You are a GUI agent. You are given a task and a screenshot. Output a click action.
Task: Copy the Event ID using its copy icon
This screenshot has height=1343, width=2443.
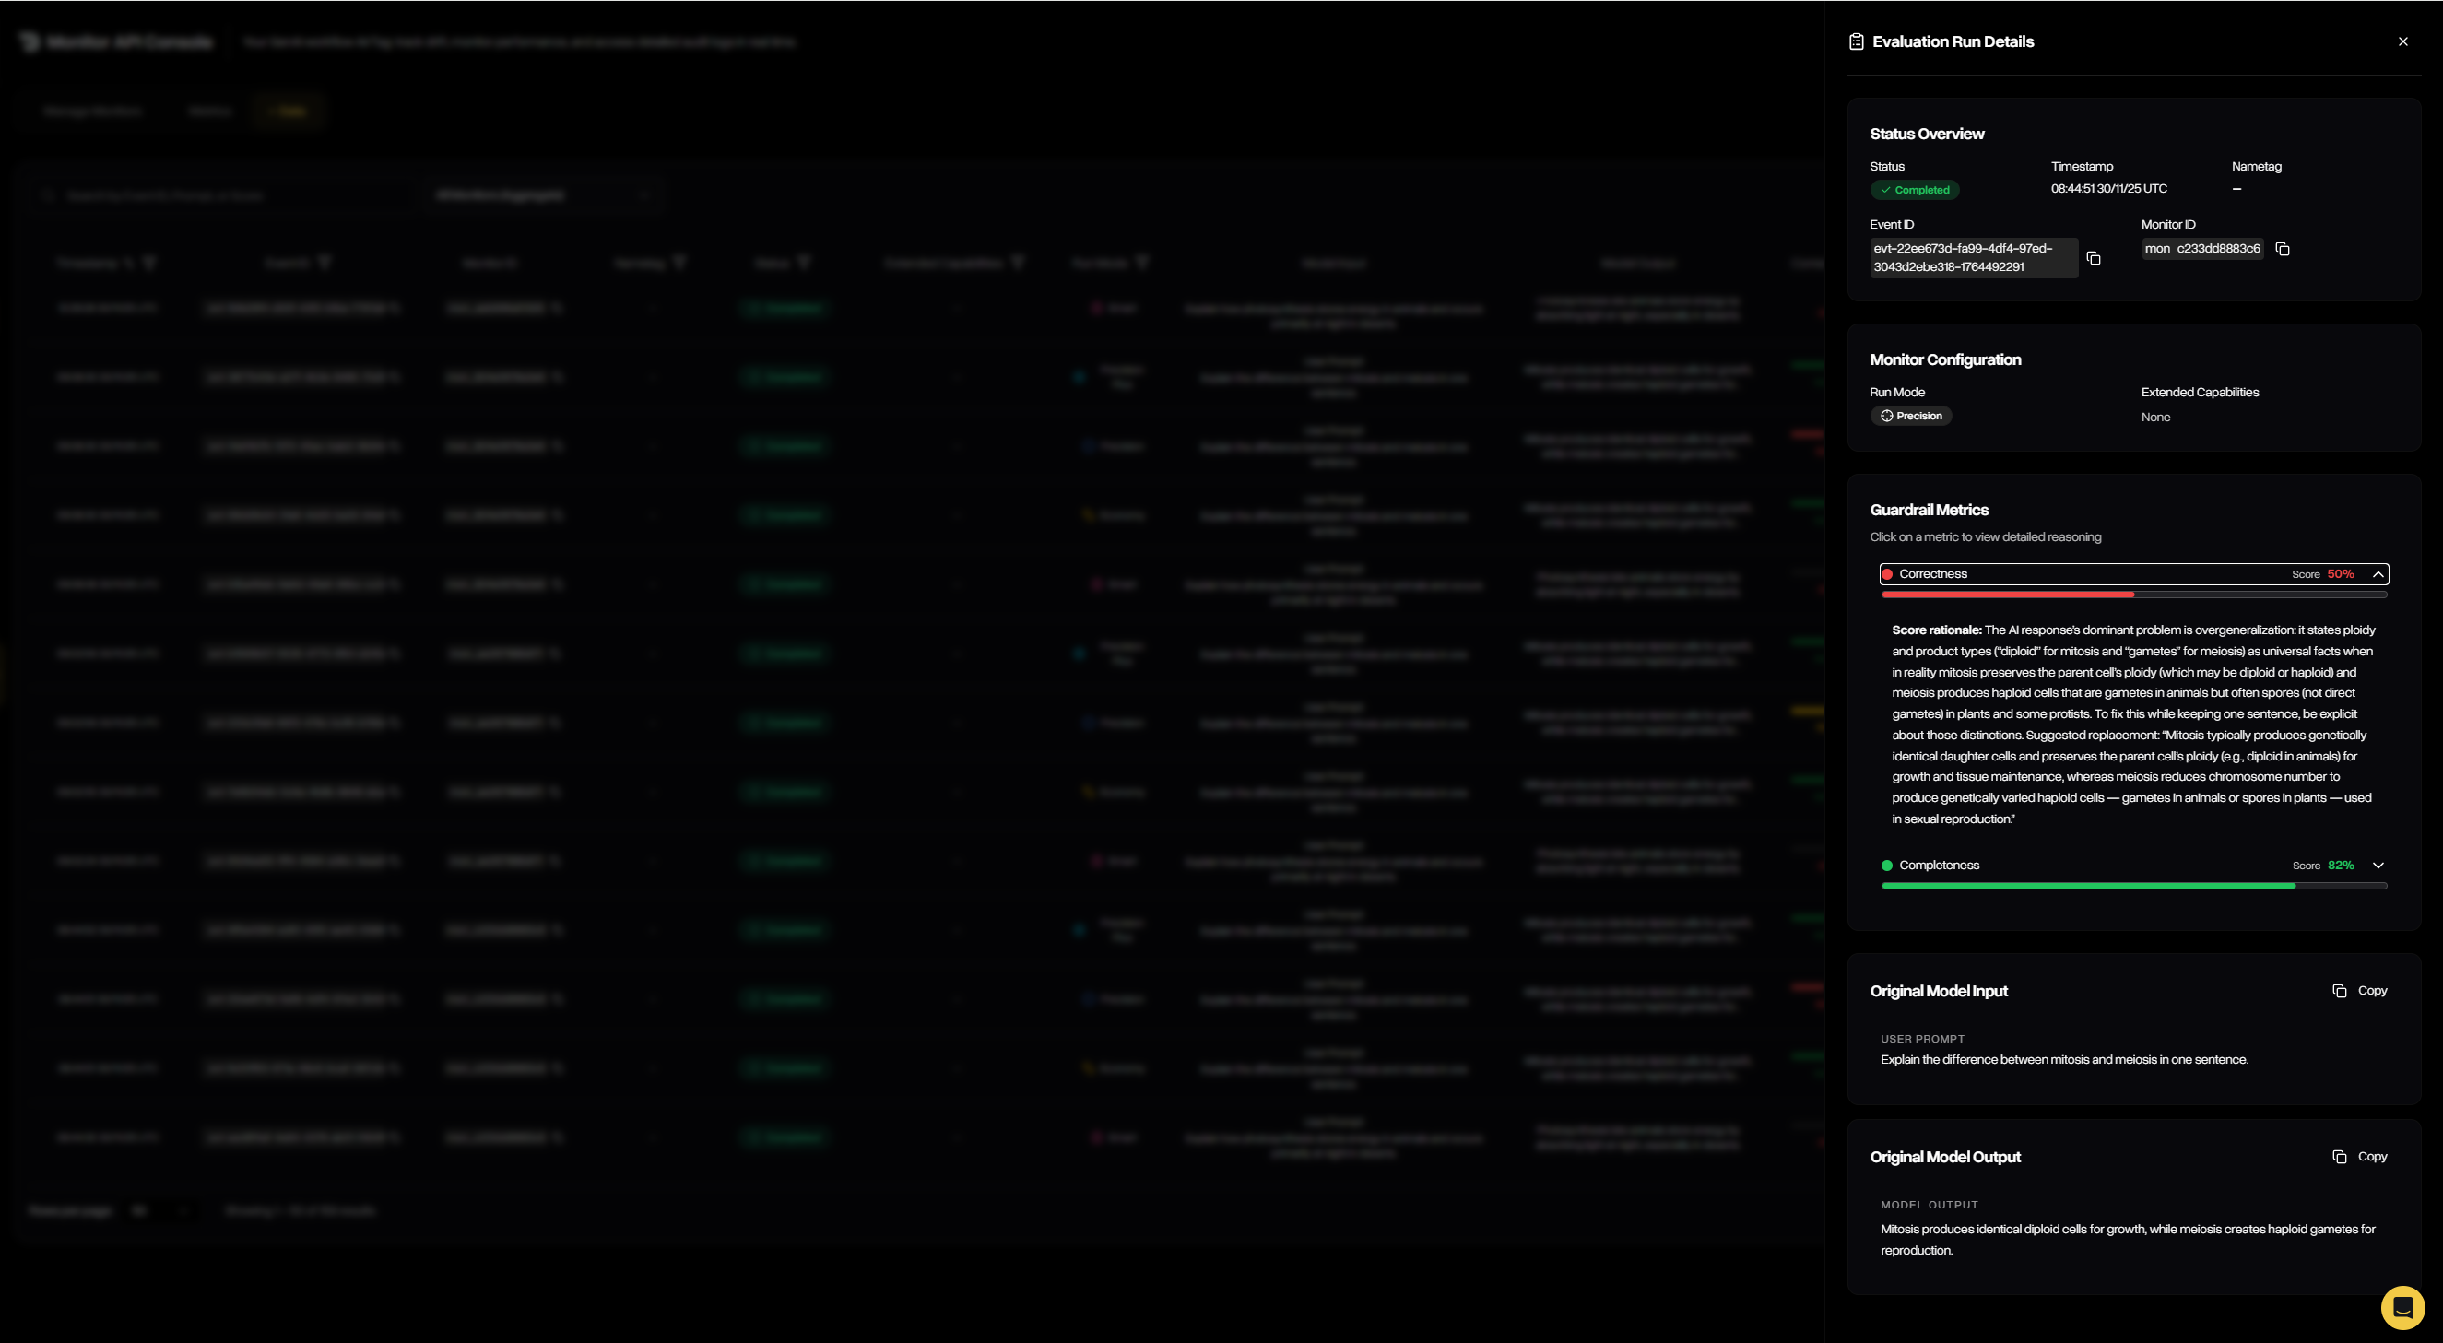coord(2095,257)
